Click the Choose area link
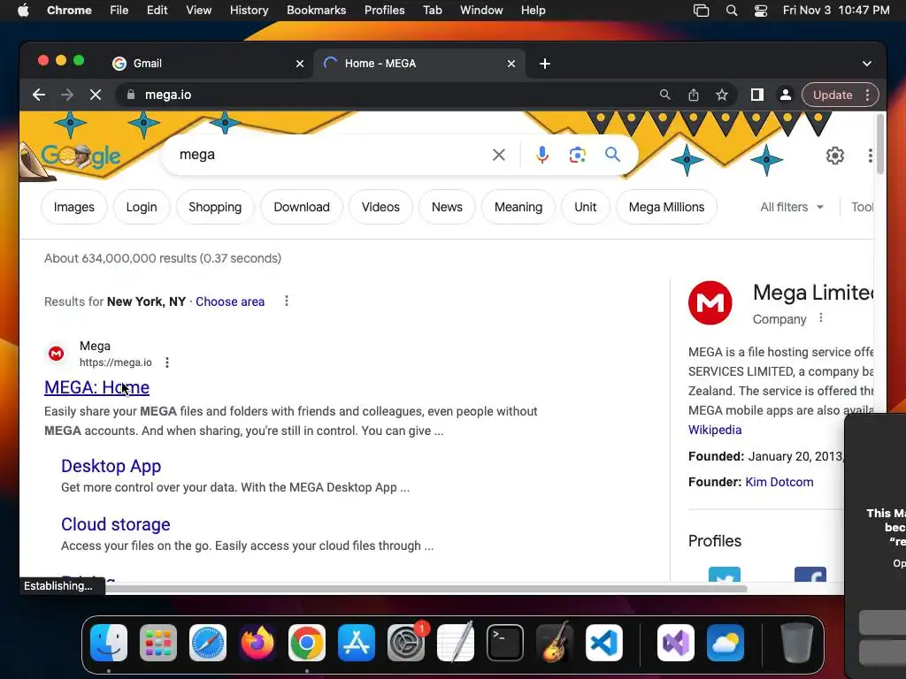Viewport: 906px width, 679px height. pyautogui.click(x=230, y=301)
